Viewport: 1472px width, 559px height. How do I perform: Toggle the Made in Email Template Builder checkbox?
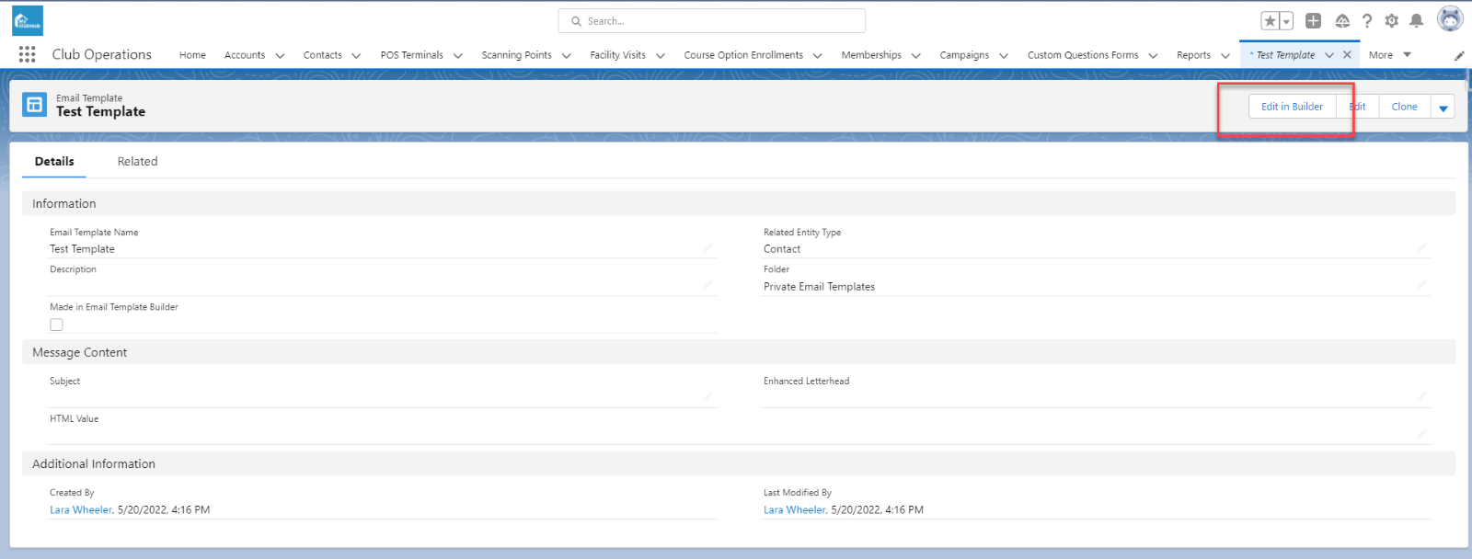57,325
